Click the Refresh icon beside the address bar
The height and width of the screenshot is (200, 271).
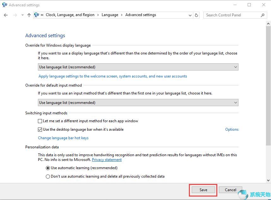196,15
